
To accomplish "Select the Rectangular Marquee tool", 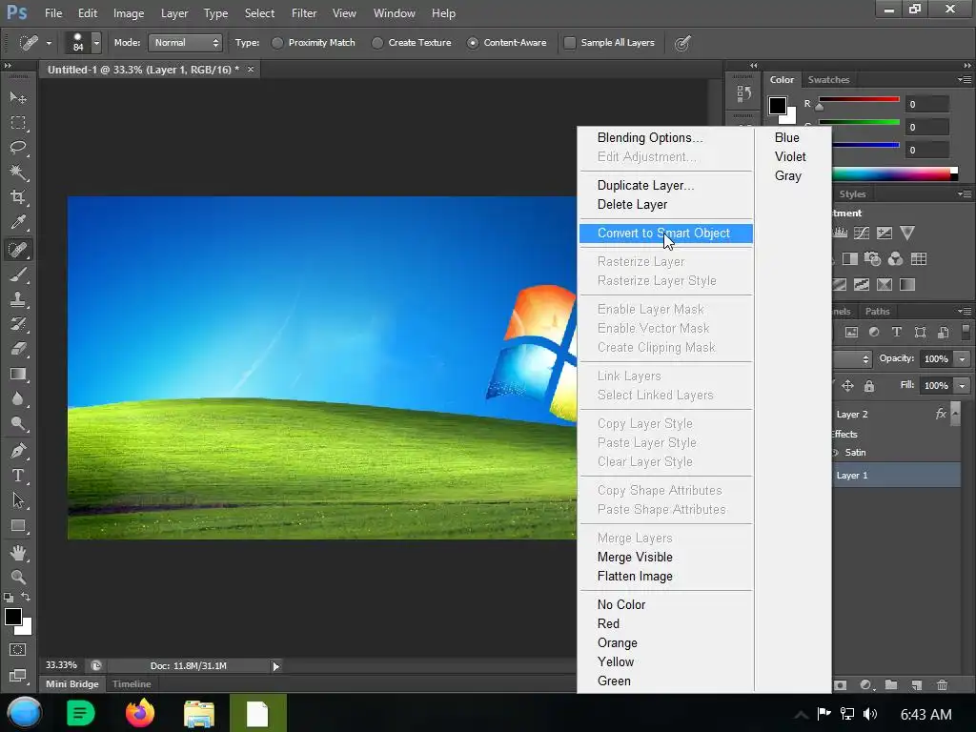I will [18, 123].
